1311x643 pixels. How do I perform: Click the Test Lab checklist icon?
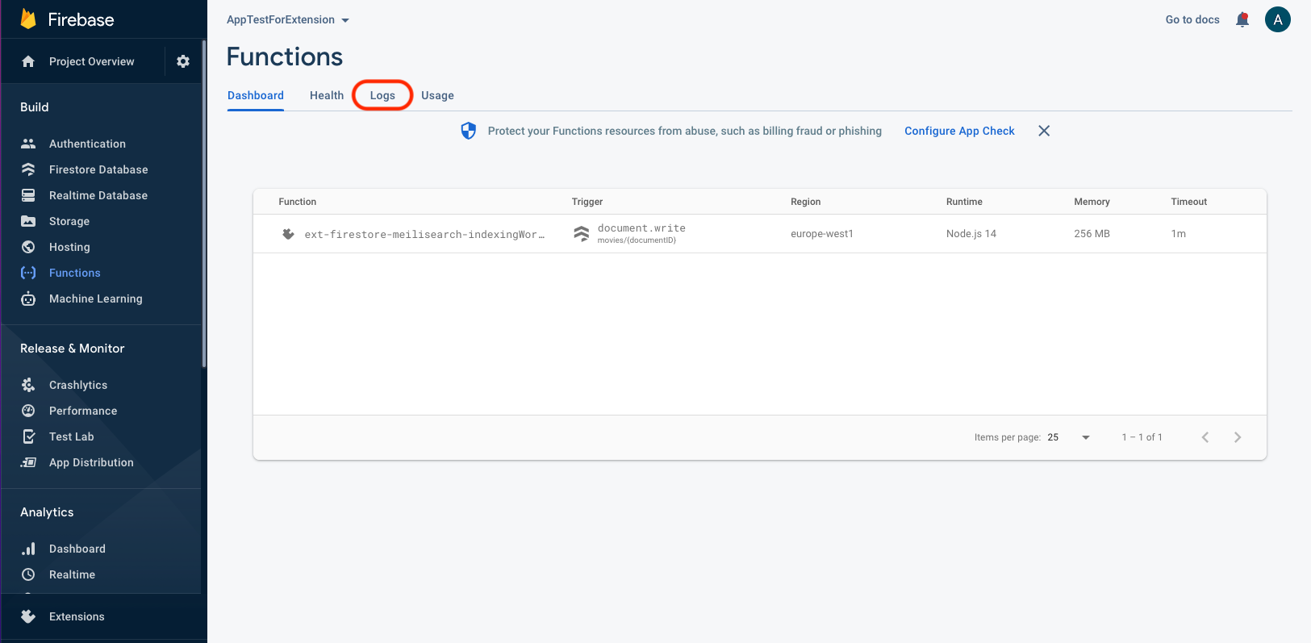(x=28, y=436)
